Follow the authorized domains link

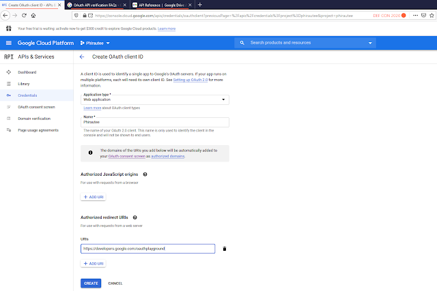point(168,156)
